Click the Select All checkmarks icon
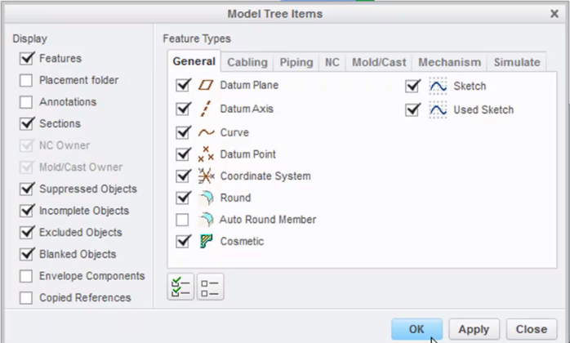This screenshot has height=343, width=570. (180, 287)
